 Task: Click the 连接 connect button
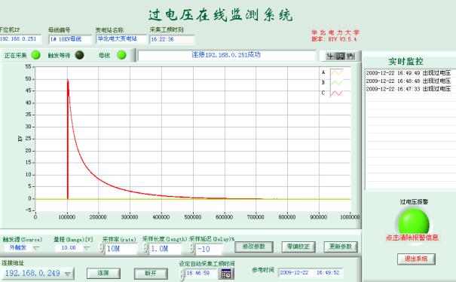point(103,273)
